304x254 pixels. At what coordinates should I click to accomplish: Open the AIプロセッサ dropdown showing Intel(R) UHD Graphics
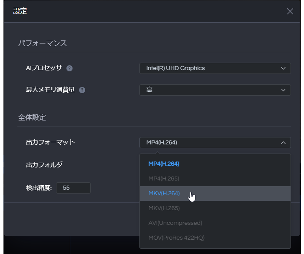point(215,68)
